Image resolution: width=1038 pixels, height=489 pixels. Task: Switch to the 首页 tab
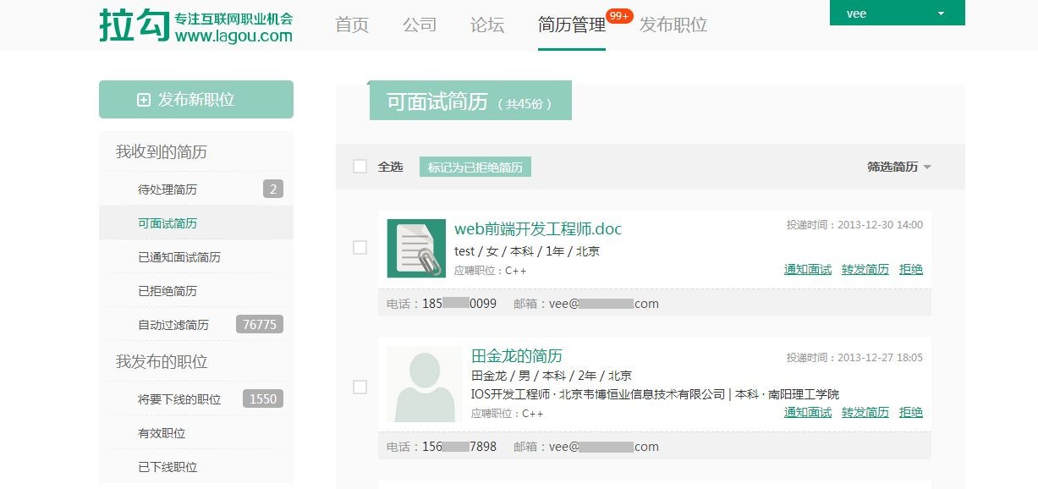(352, 25)
